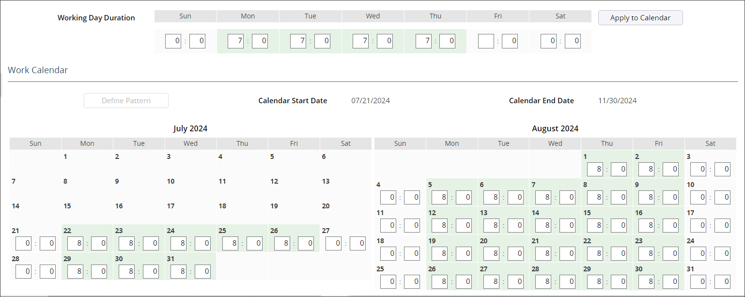Edit hours field for July 22
This screenshot has width=745, height=297.
tap(75, 244)
